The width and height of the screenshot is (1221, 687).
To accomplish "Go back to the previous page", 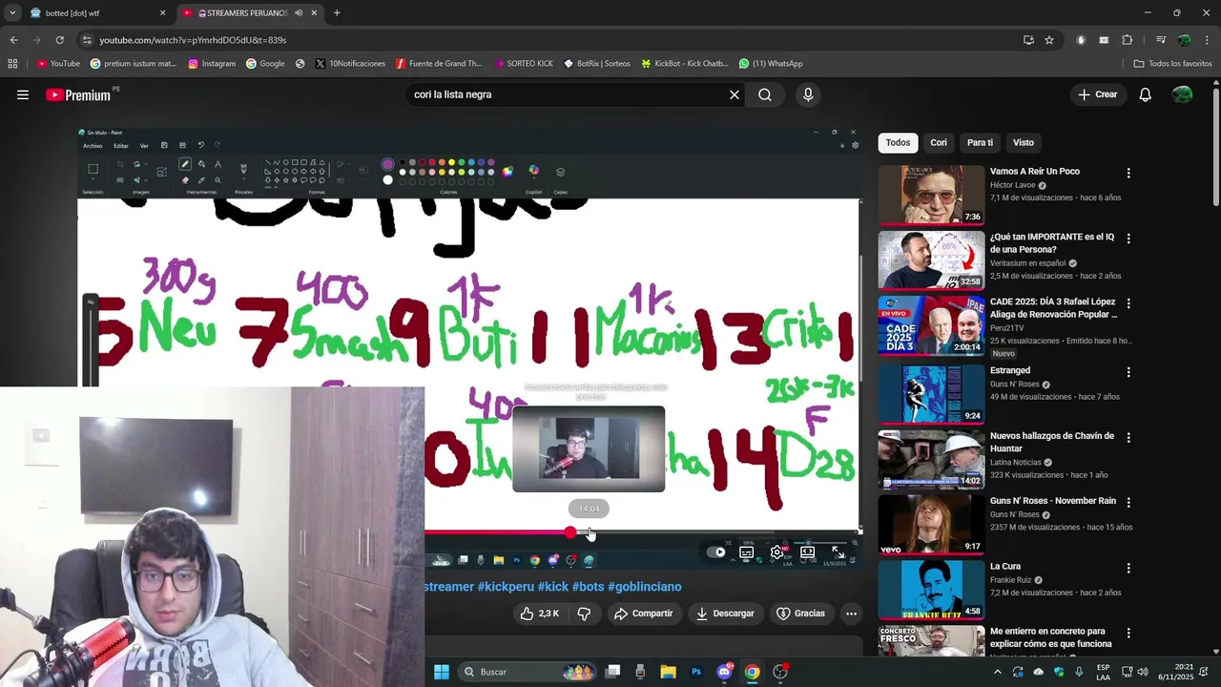I will pyautogui.click(x=13, y=40).
